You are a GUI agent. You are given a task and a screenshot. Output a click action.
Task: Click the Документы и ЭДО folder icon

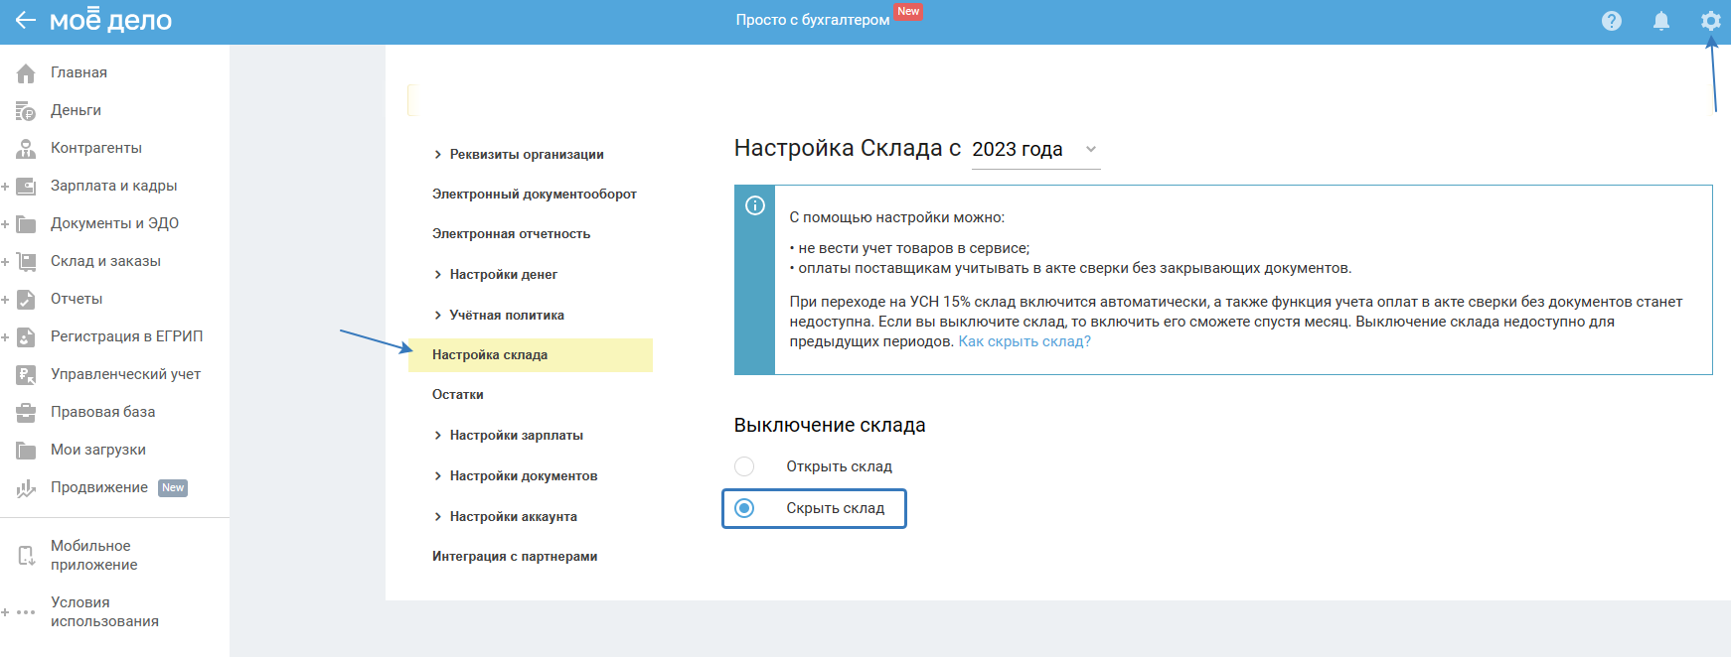[26, 223]
